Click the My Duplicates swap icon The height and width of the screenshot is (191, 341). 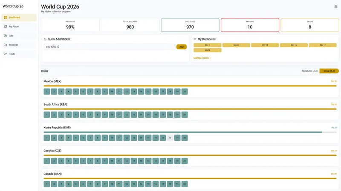coord(195,39)
